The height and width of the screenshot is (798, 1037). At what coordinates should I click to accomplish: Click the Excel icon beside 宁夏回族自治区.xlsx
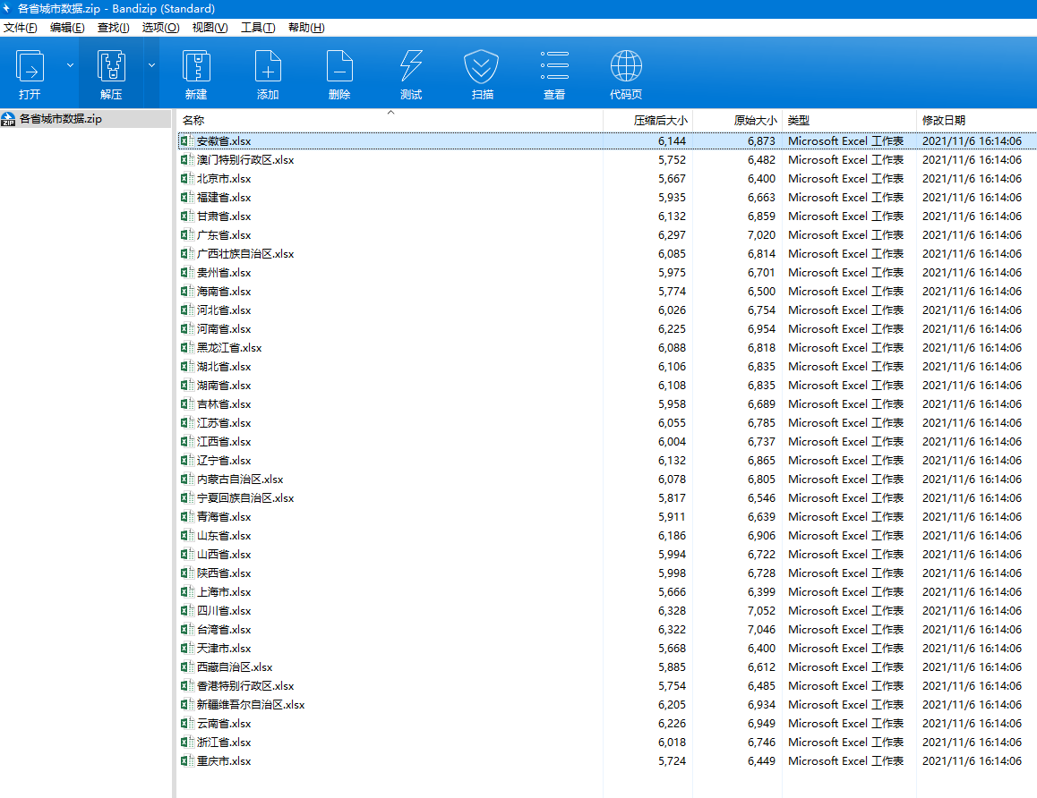tap(187, 498)
